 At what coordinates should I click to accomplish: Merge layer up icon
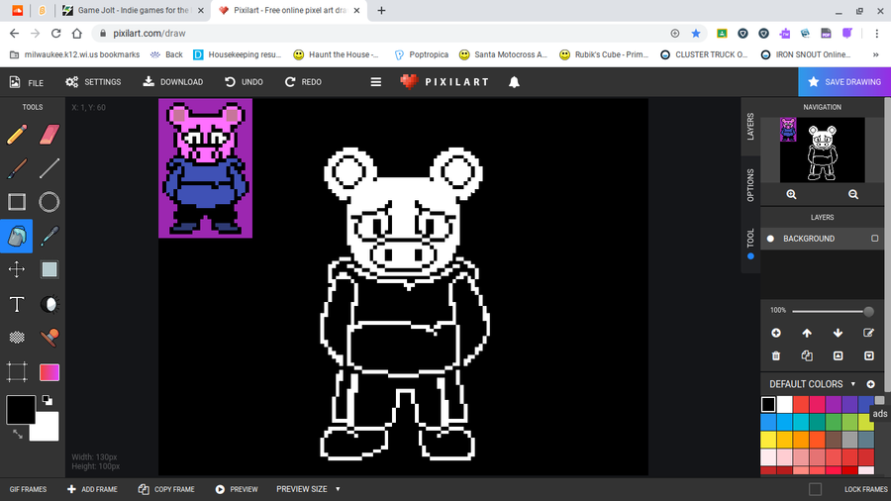pos(838,355)
